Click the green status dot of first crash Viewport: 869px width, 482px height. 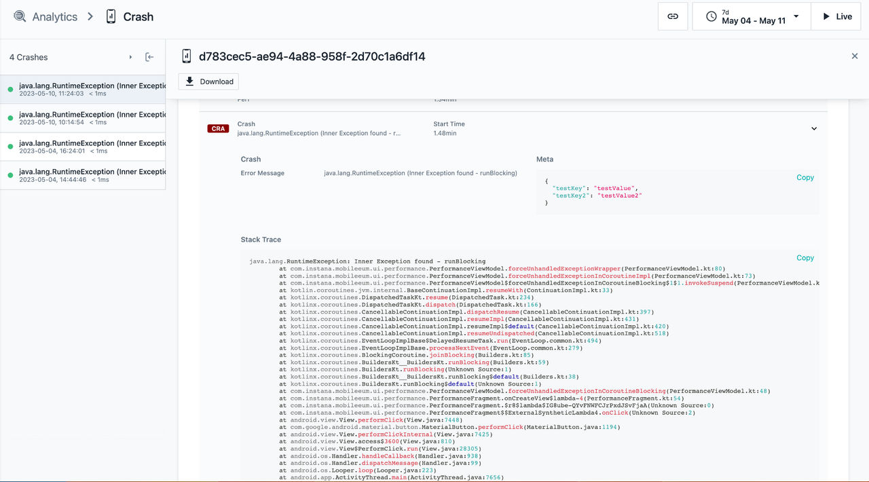(10, 90)
